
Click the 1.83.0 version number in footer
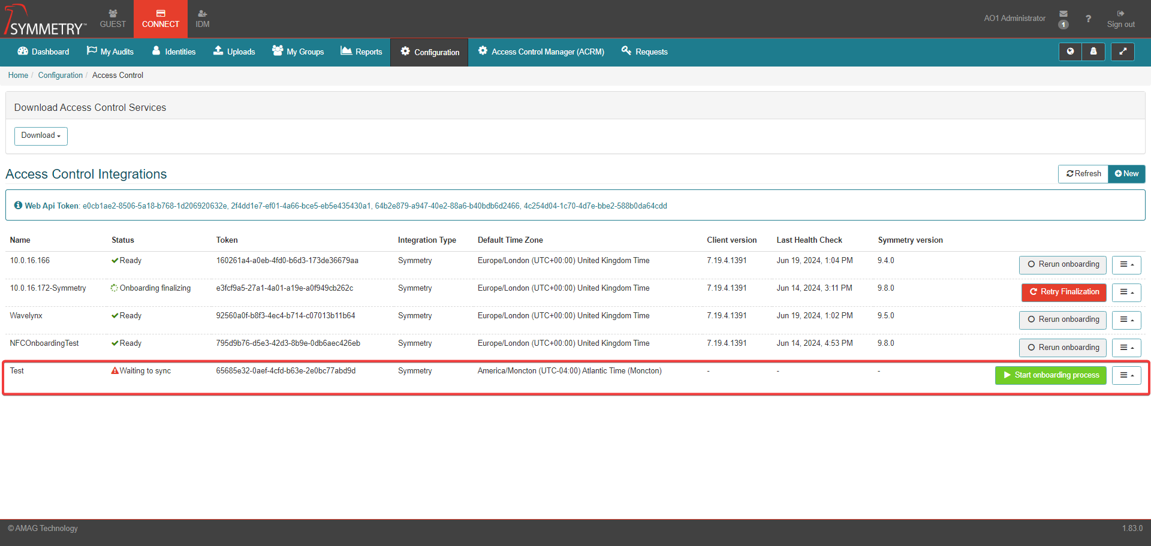(1132, 529)
